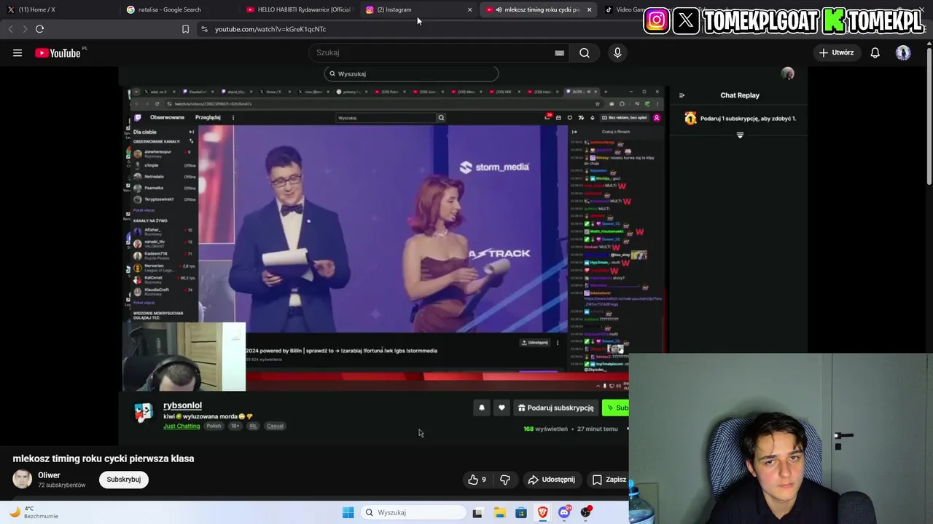
Task: Open the weather widget on taskbar
Action: 33,512
